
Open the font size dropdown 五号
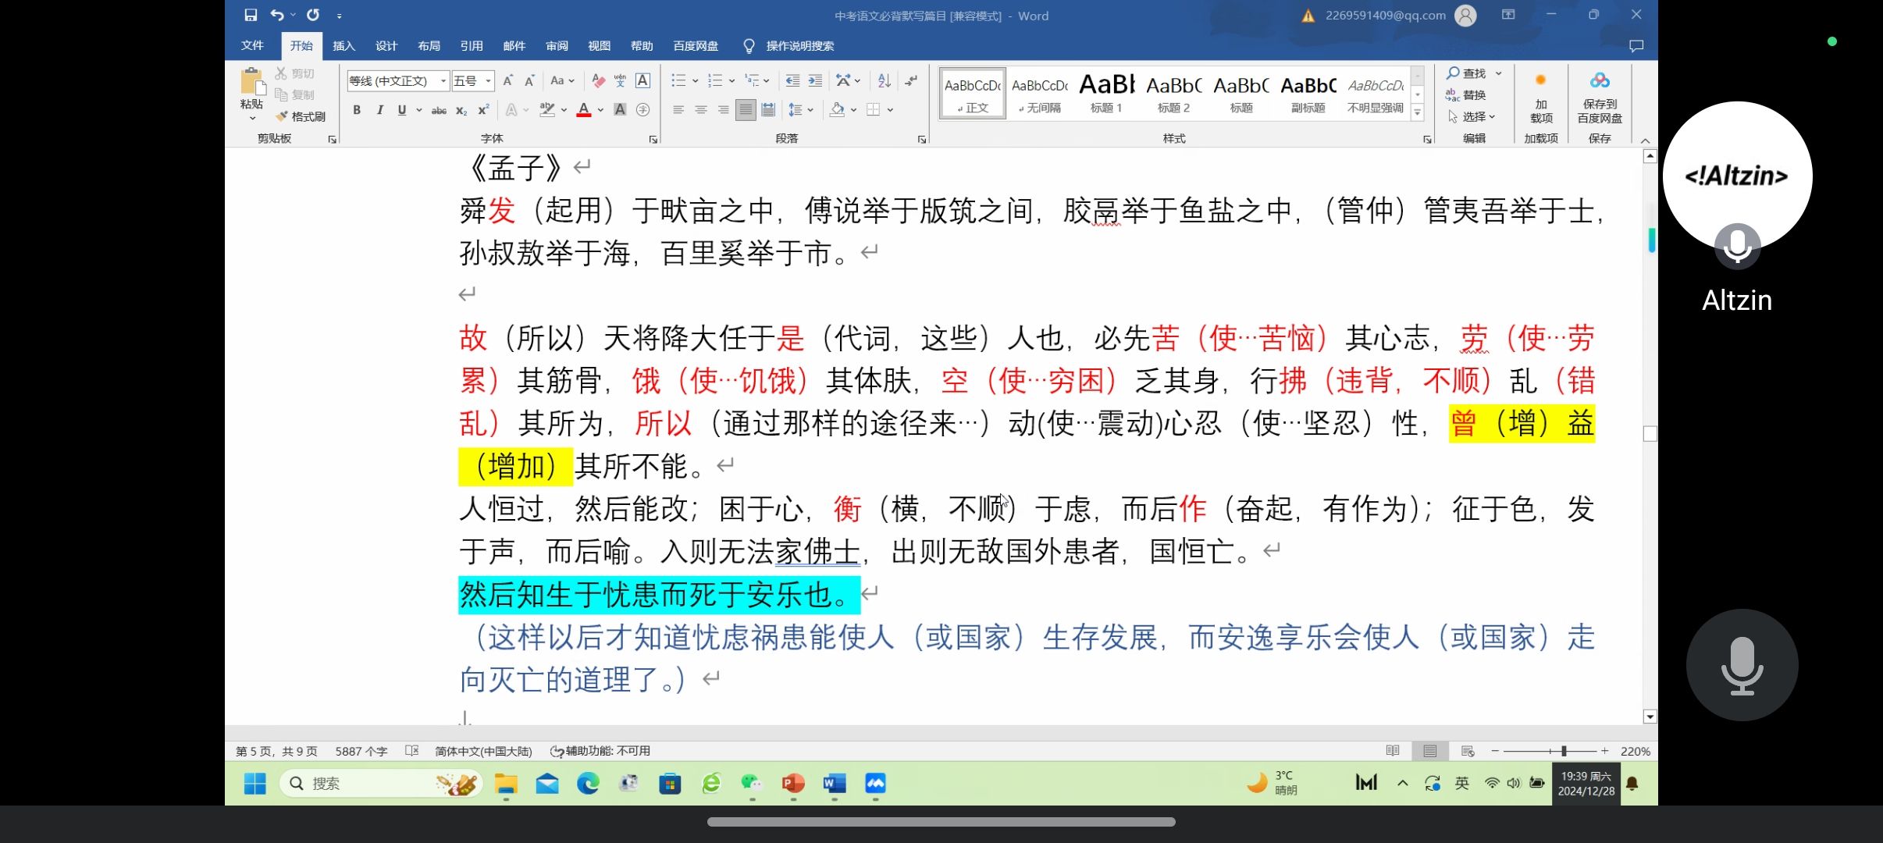click(x=489, y=80)
